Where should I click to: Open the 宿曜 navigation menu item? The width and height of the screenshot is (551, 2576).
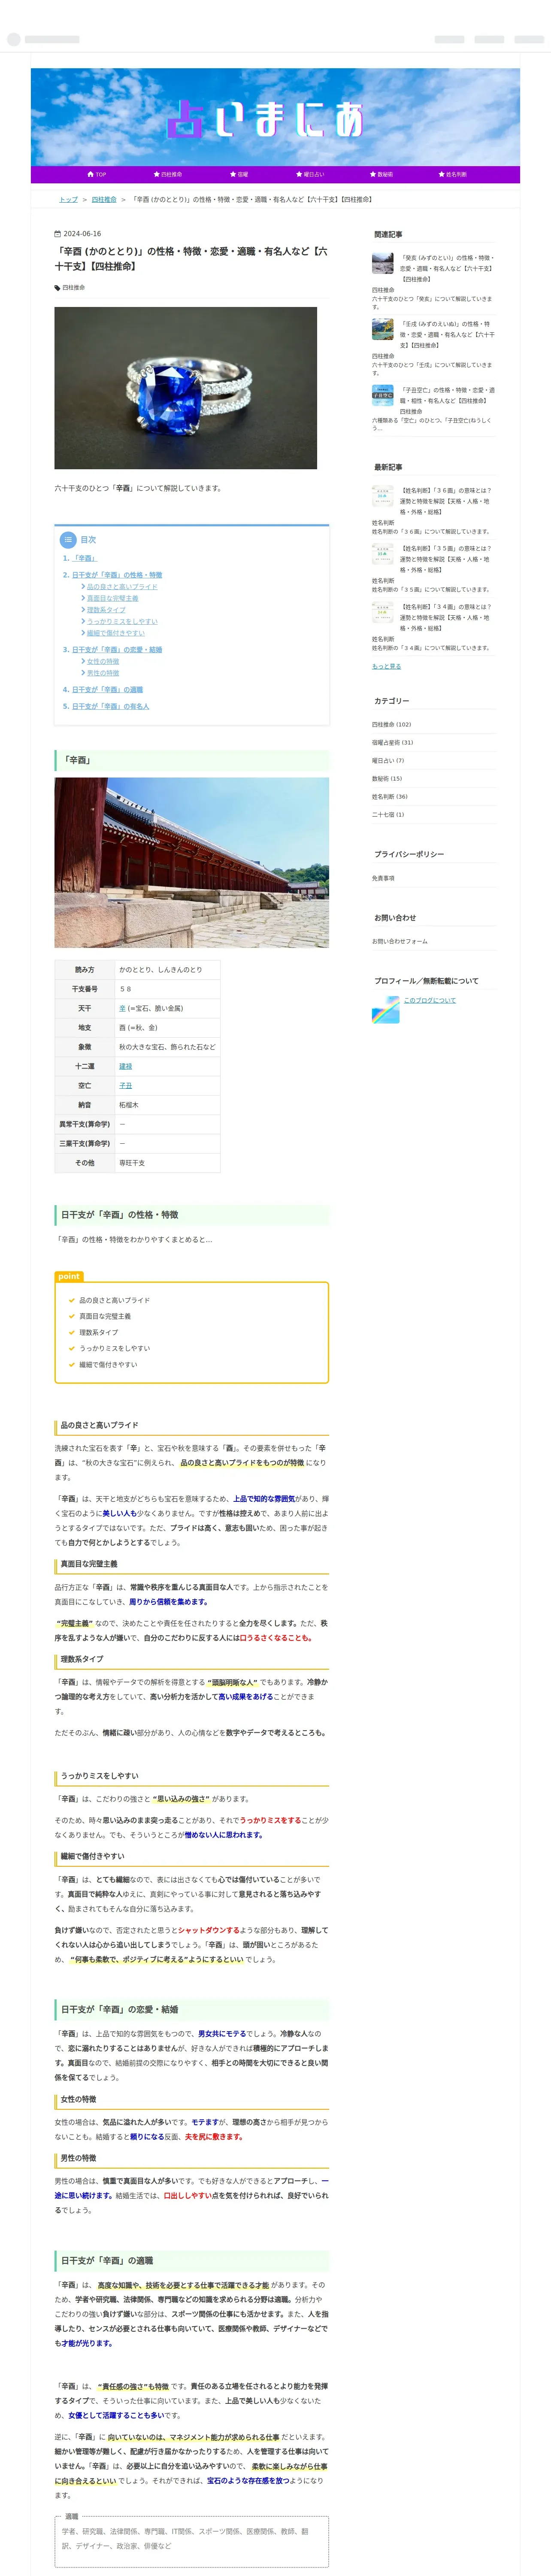tap(239, 174)
